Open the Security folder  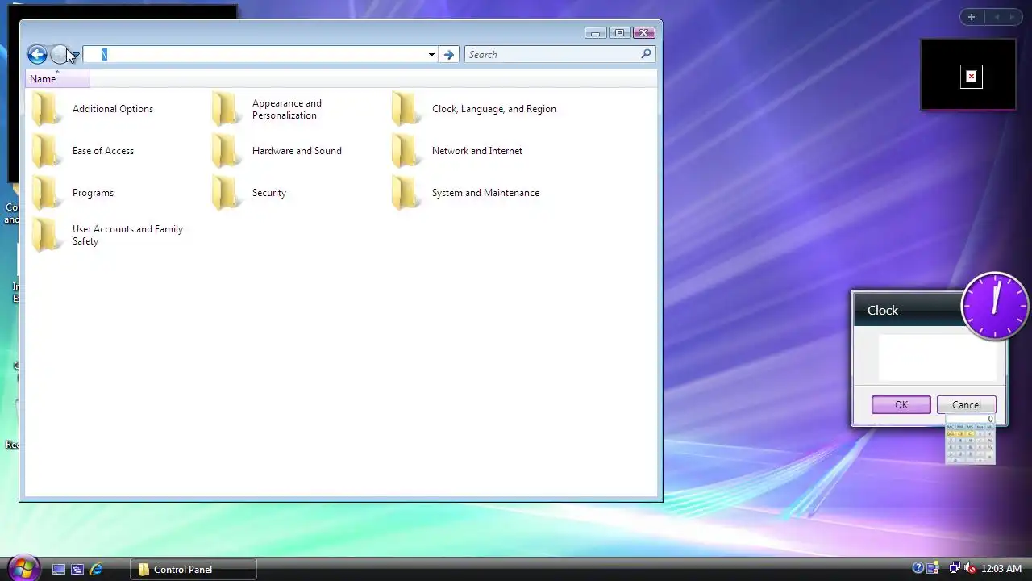[249, 193]
